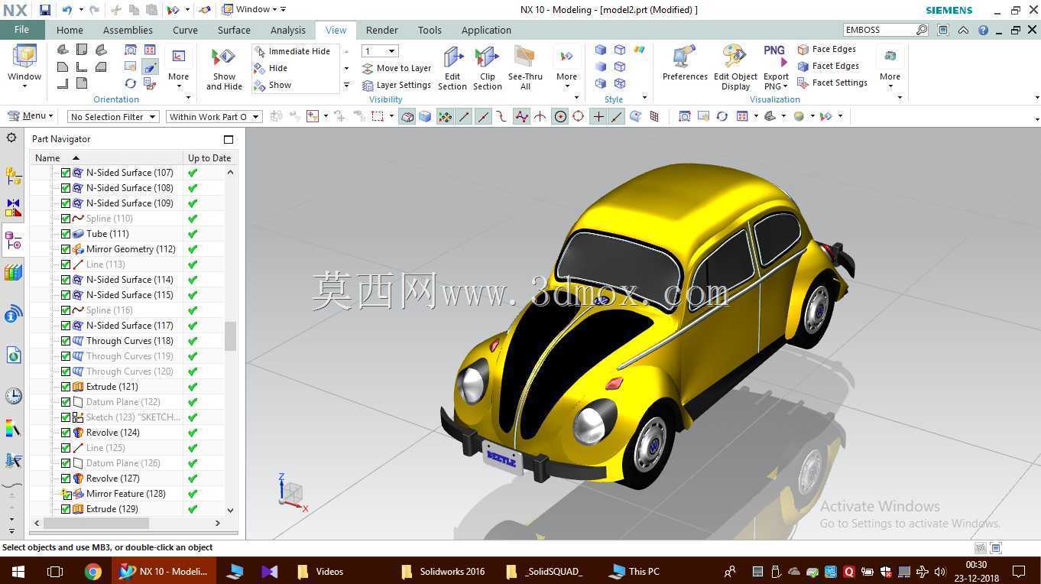The width and height of the screenshot is (1041, 584).
Task: Open the Constraint Navigator sidebar tab
Action: click(x=13, y=208)
